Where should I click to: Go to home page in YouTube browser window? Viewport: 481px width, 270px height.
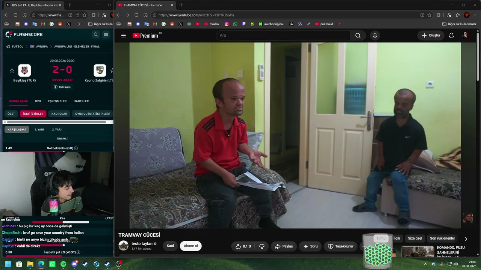(145, 15)
